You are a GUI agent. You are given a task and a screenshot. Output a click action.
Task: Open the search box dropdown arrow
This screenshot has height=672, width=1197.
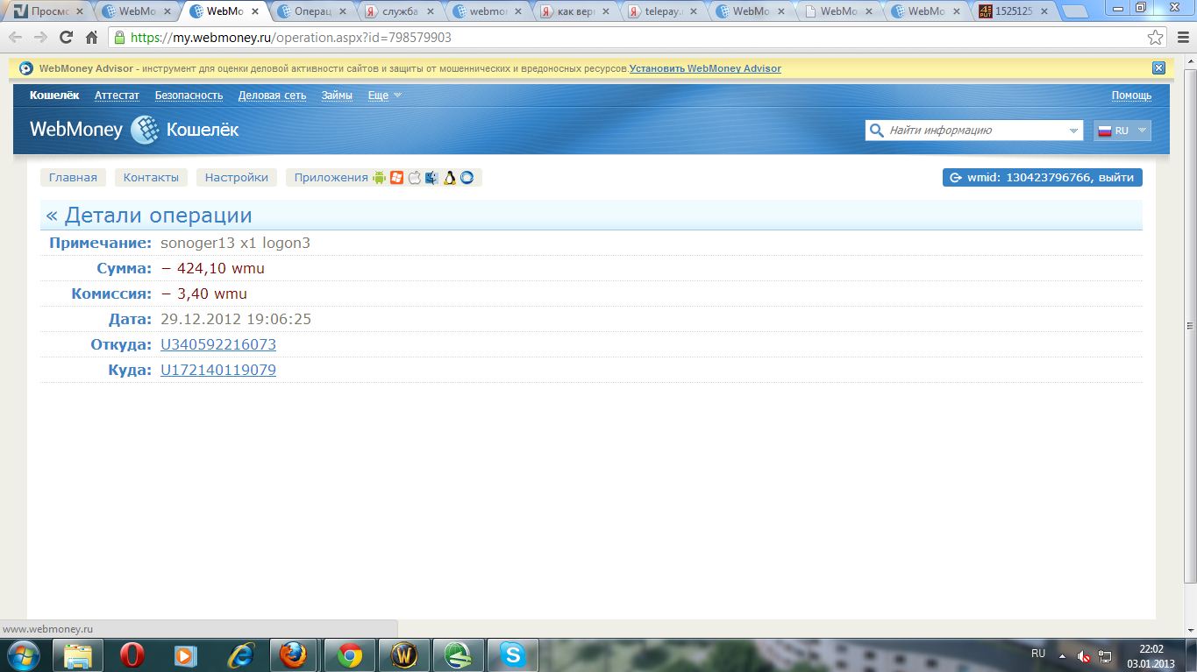click(x=1074, y=131)
